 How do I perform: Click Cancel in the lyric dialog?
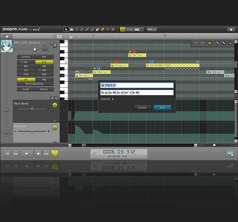coord(142,107)
